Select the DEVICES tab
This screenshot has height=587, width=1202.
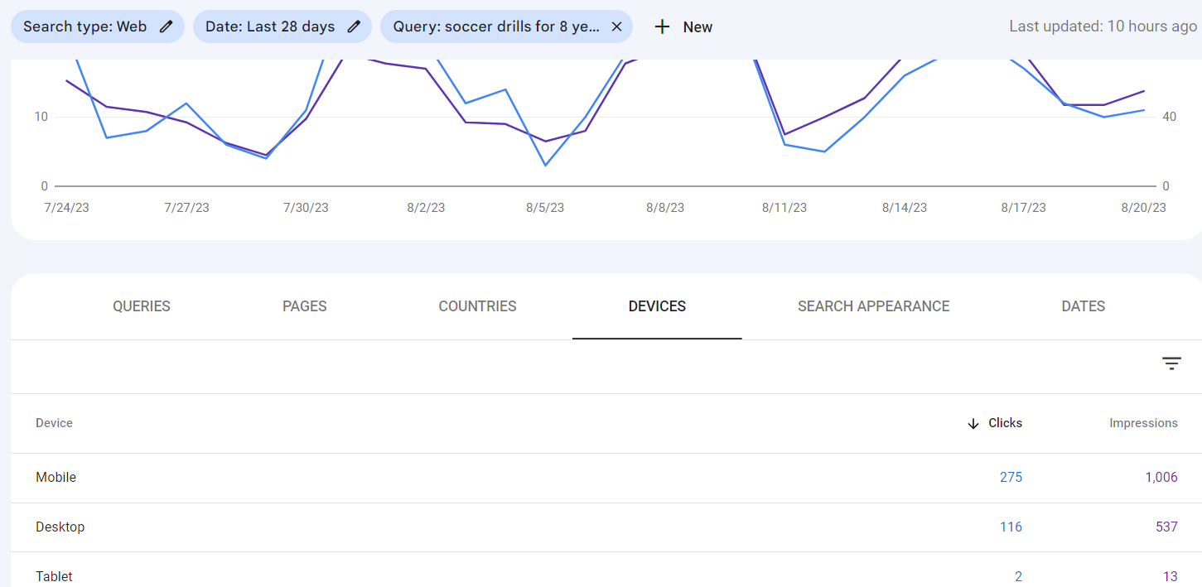pos(657,306)
